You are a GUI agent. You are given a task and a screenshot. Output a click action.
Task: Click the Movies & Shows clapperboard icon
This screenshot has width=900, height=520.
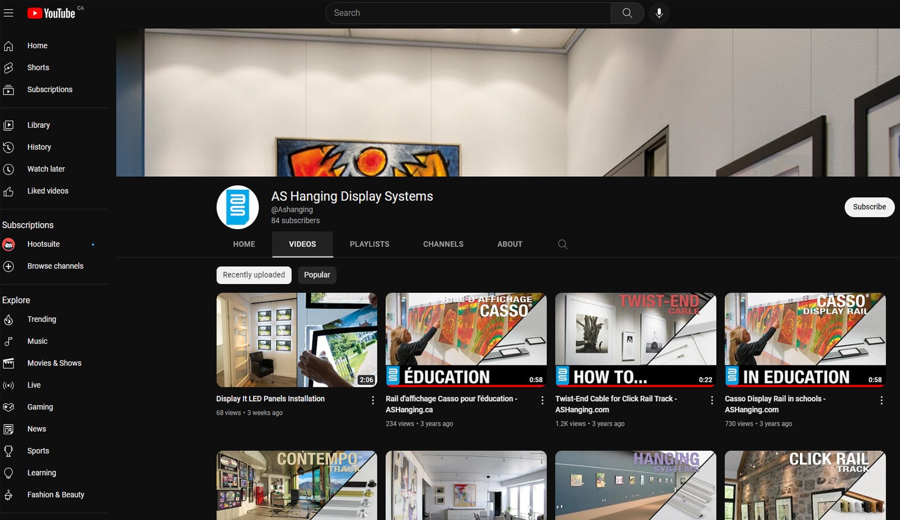pos(8,363)
